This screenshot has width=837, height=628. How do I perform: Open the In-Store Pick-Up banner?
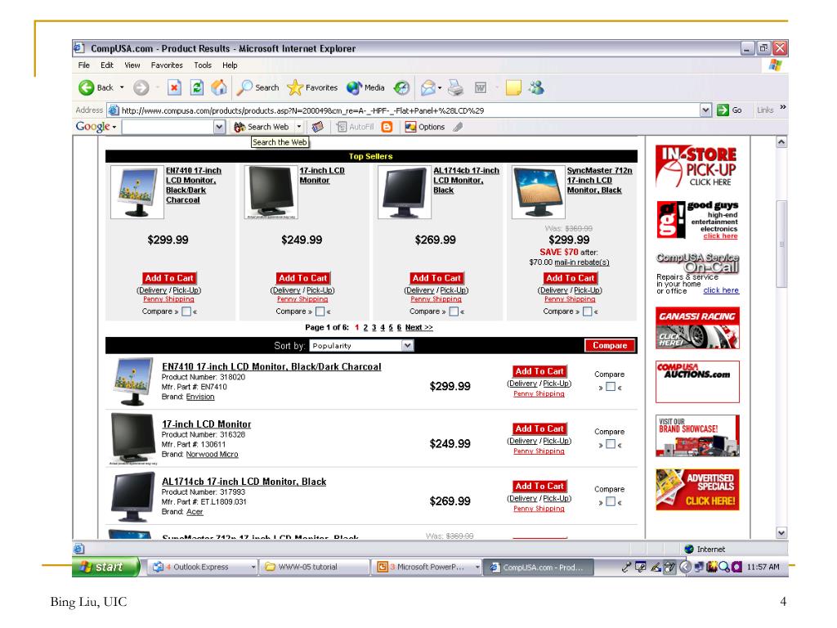click(x=696, y=166)
